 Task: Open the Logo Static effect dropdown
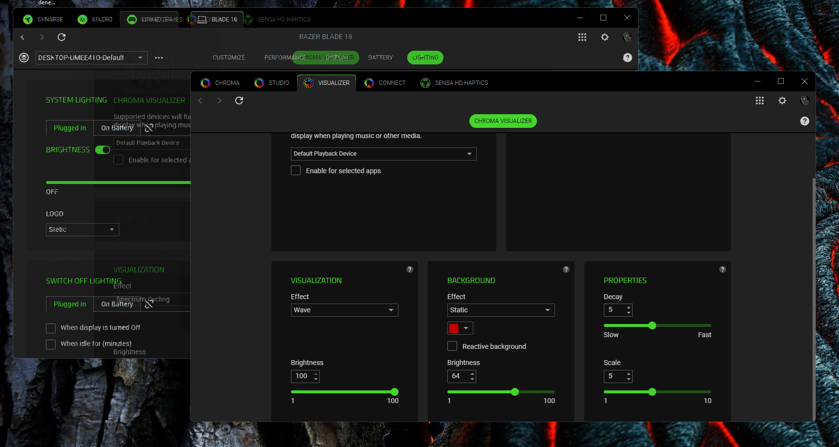point(83,229)
